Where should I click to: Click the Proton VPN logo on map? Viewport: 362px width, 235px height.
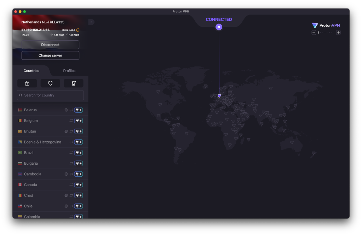click(x=326, y=25)
